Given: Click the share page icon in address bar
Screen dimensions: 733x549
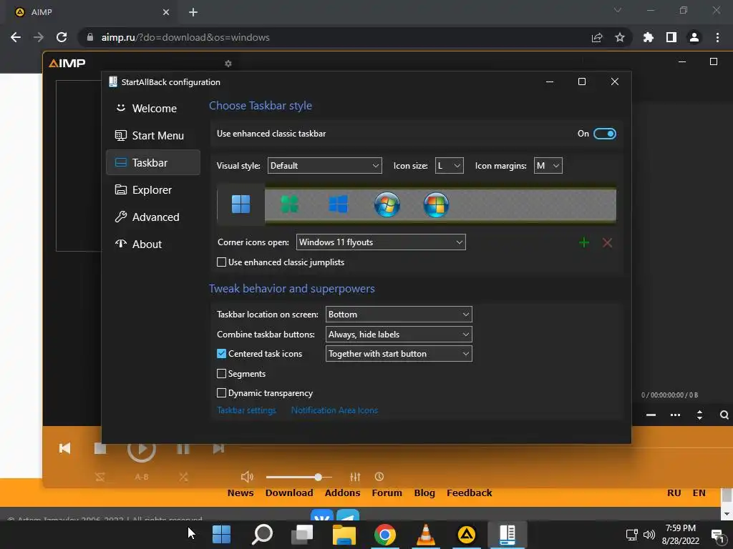Looking at the screenshot, I should tap(597, 37).
